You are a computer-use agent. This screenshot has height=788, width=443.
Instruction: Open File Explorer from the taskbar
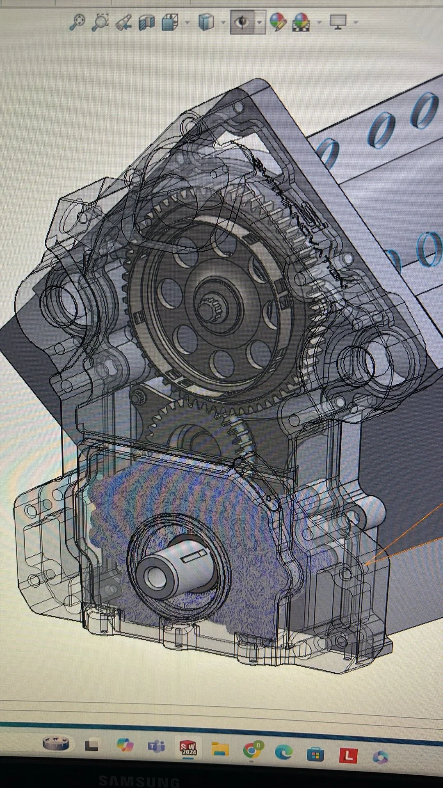220,749
